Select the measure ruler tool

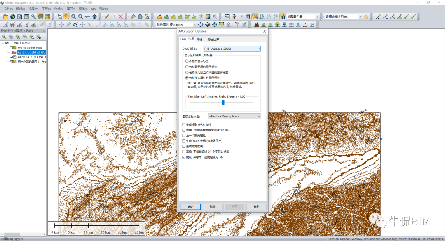click(x=133, y=17)
